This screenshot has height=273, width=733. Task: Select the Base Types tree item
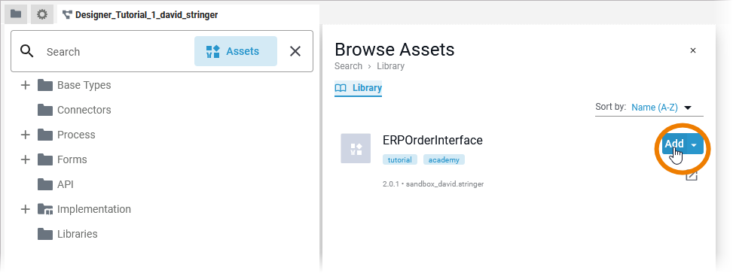pos(84,86)
